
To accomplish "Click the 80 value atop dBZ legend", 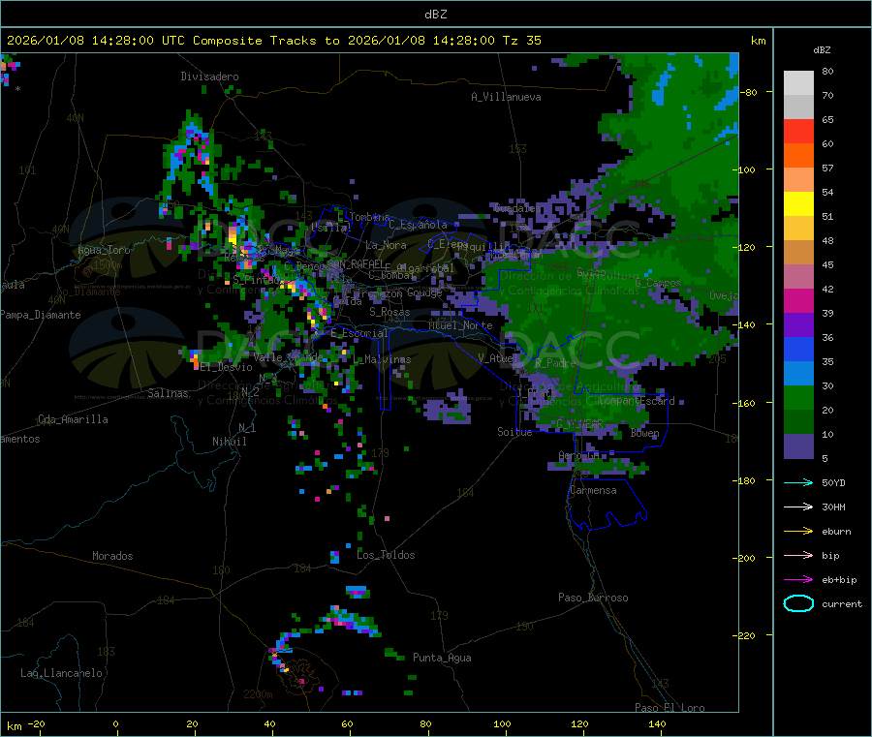I will (828, 71).
